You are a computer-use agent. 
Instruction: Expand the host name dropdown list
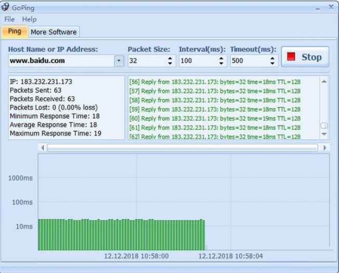(x=119, y=61)
